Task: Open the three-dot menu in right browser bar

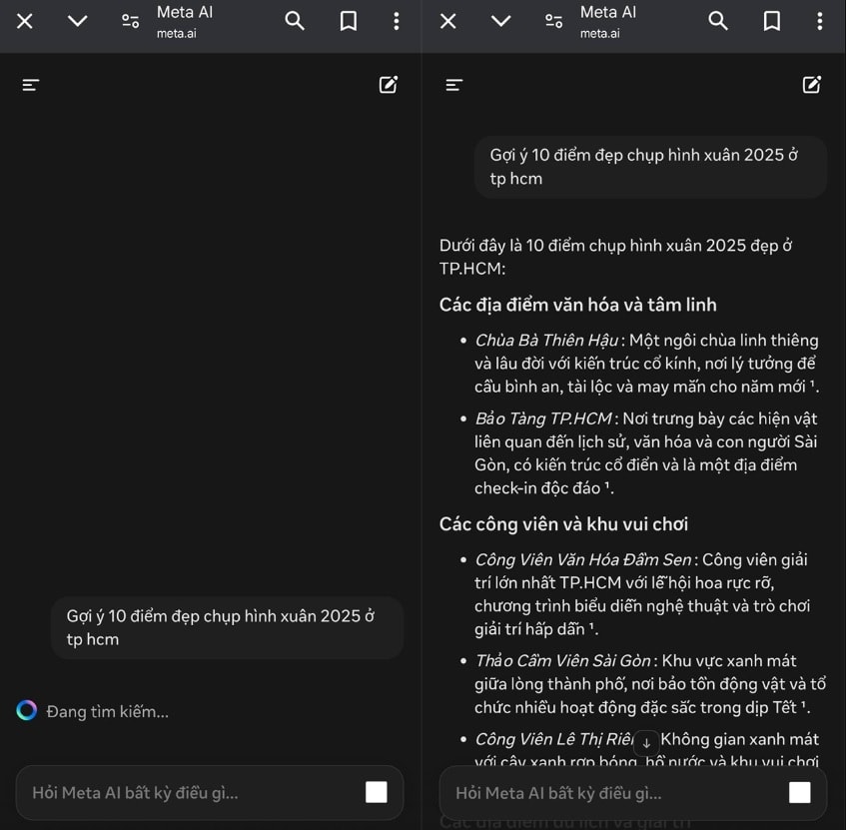Action: [820, 21]
